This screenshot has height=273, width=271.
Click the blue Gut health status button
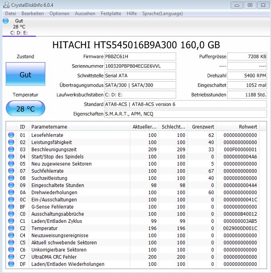click(26, 74)
